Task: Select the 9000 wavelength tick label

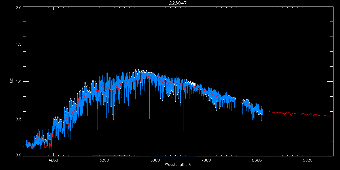Action: coord(308,160)
